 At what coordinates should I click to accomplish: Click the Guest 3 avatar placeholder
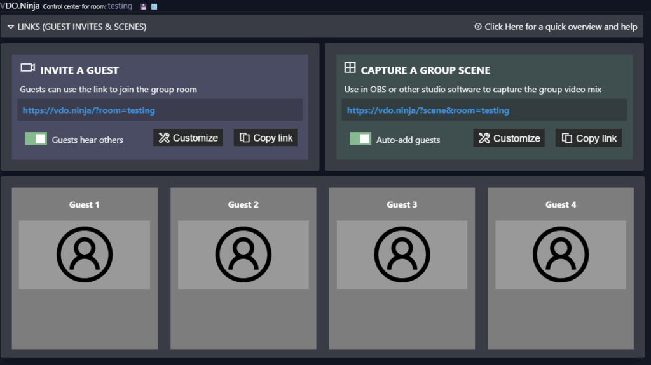[x=402, y=254]
